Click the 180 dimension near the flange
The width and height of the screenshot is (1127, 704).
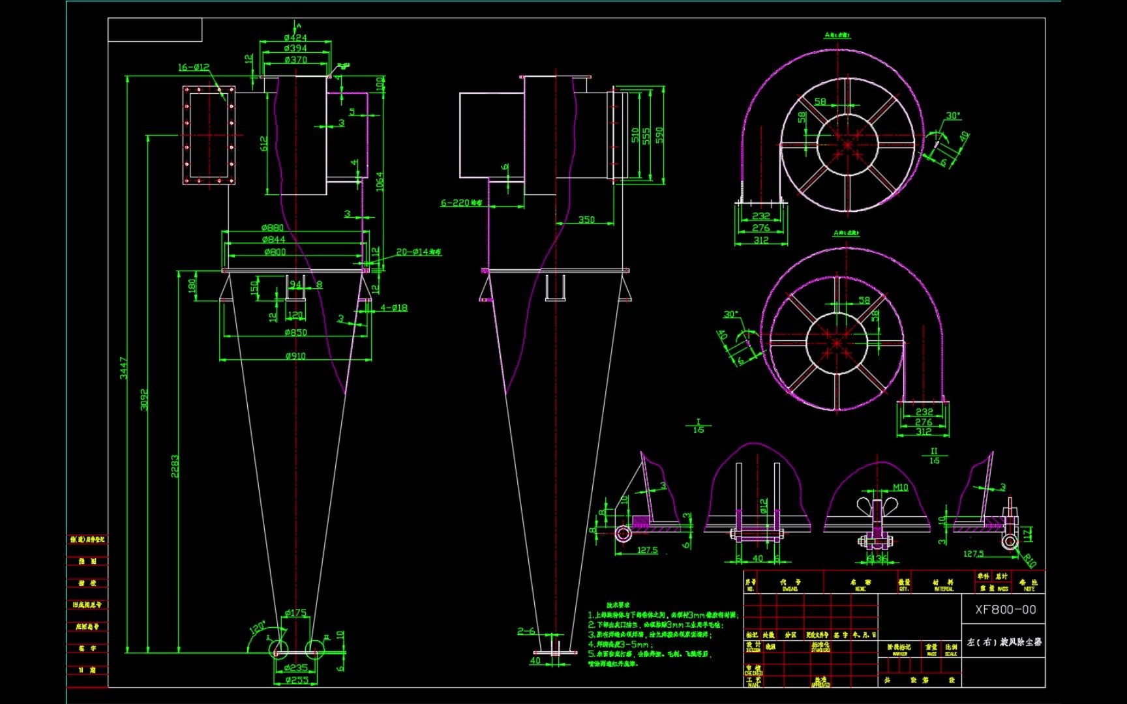click(x=192, y=286)
